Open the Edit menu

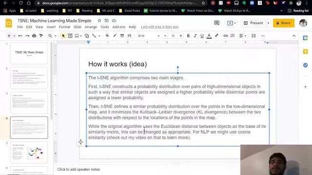pos(29,27)
